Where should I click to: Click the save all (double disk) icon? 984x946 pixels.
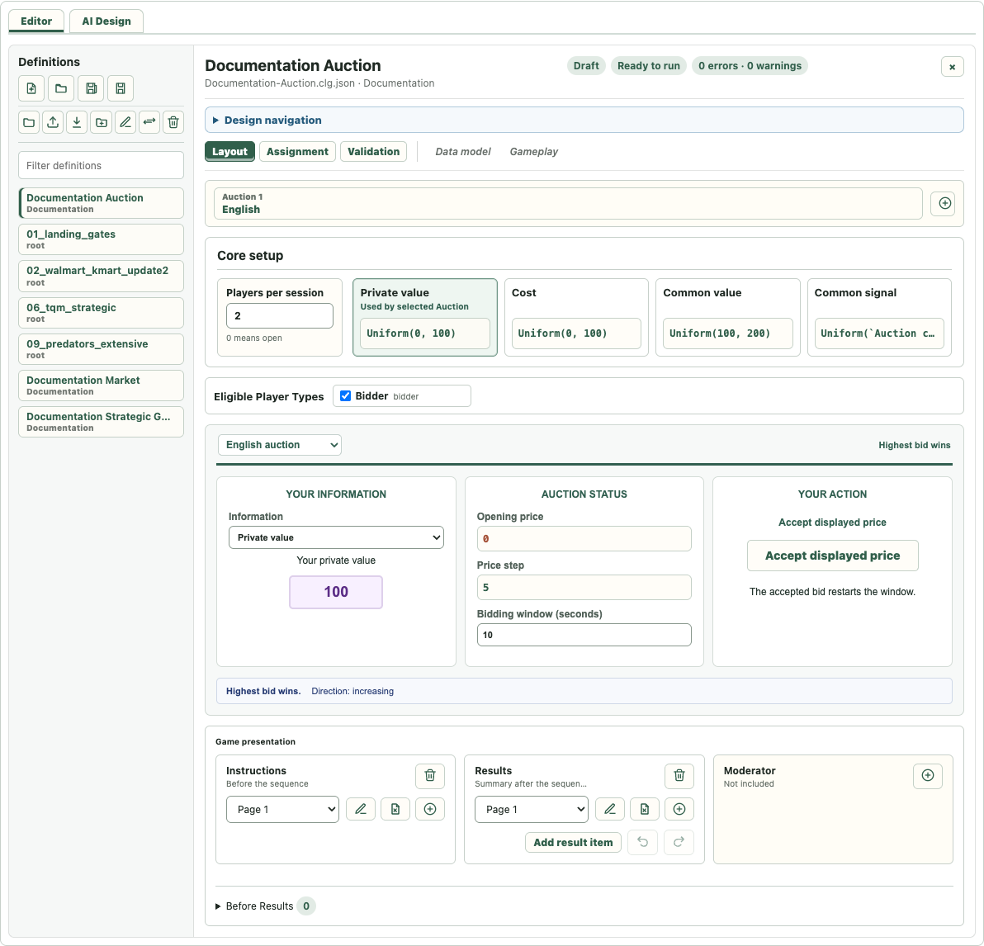coord(91,88)
